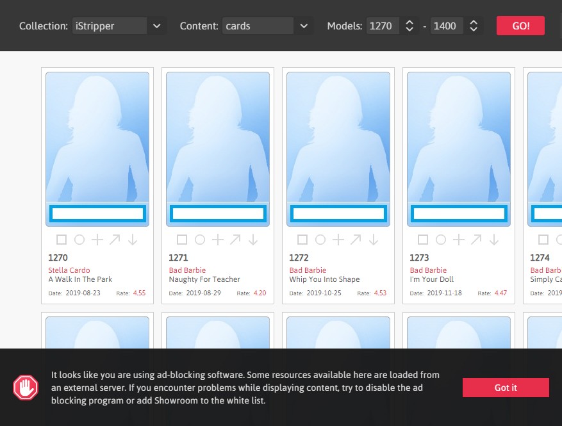This screenshot has height=426, width=562.
Task: Click the circle icon under card 1272
Action: 320,240
